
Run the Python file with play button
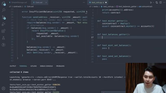coord(151,3)
